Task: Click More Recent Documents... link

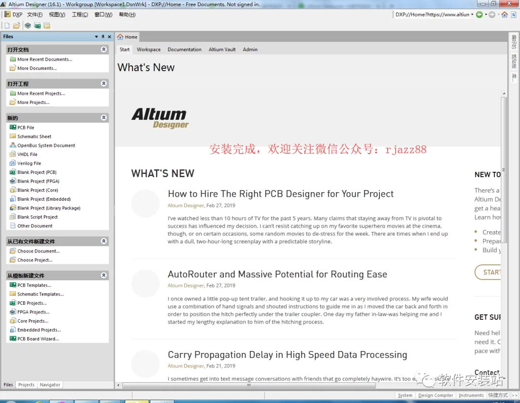Action: pyautogui.click(x=45, y=59)
